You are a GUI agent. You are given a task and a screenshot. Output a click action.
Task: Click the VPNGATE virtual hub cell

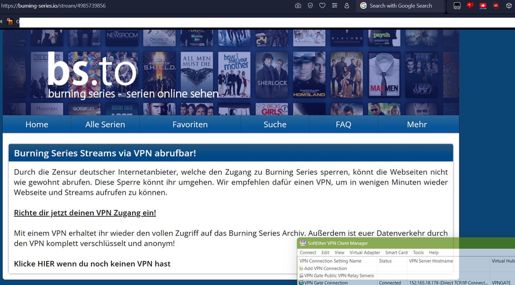(x=501, y=283)
